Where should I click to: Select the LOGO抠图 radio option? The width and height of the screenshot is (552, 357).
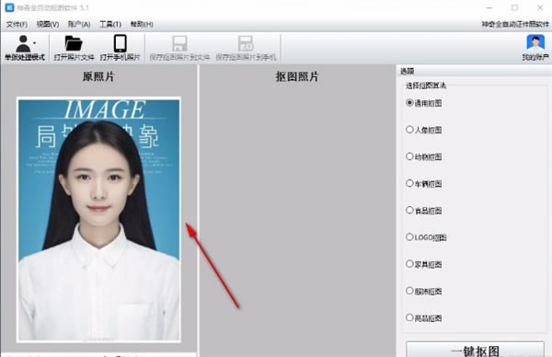tap(409, 237)
